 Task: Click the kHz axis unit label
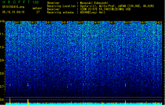[2, 21]
